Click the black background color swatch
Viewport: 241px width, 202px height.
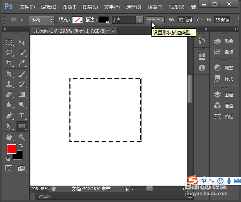(19, 156)
